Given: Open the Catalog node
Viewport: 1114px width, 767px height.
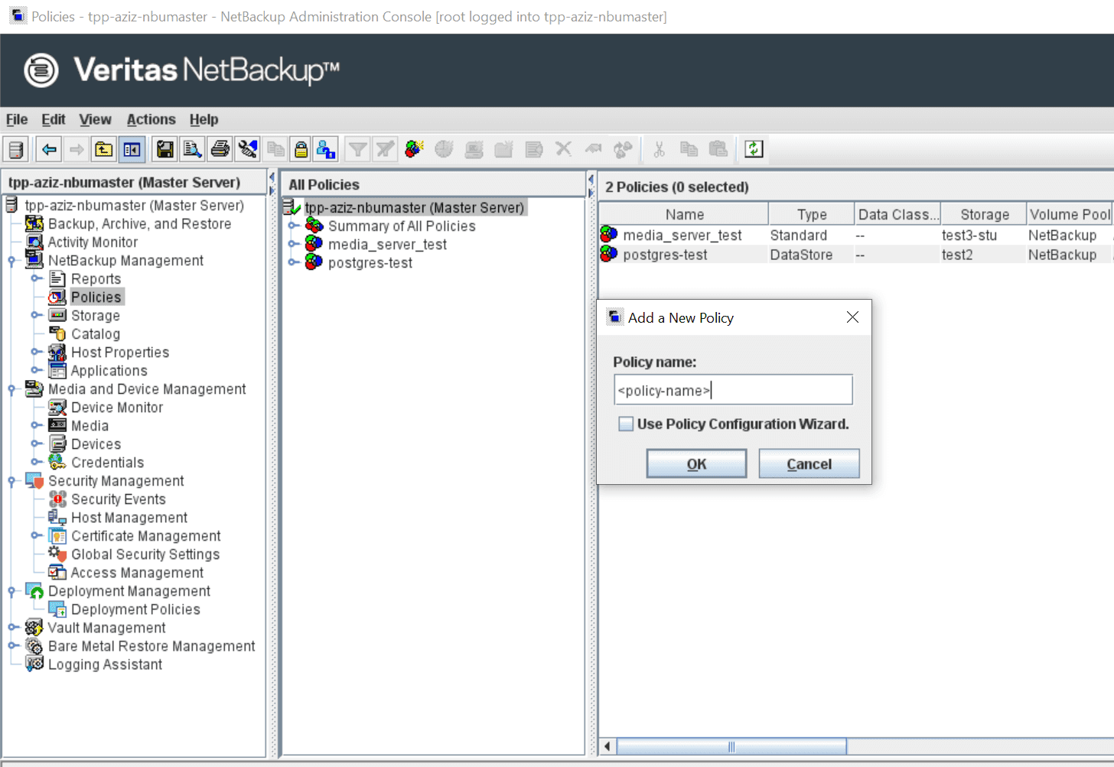Looking at the screenshot, I should point(95,333).
